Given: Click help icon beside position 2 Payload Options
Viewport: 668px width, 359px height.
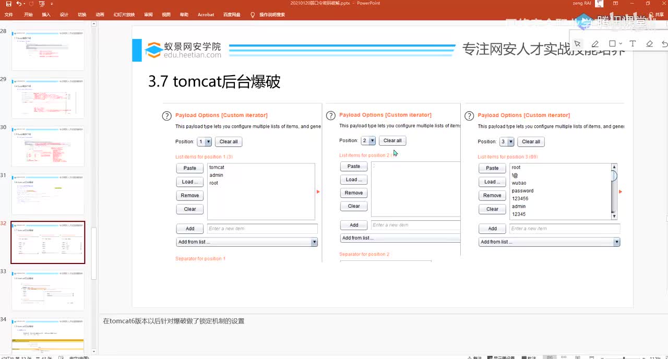Looking at the screenshot, I should [331, 115].
